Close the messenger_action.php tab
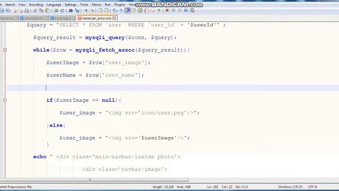This screenshot has width=339, height=191. (x=114, y=19)
